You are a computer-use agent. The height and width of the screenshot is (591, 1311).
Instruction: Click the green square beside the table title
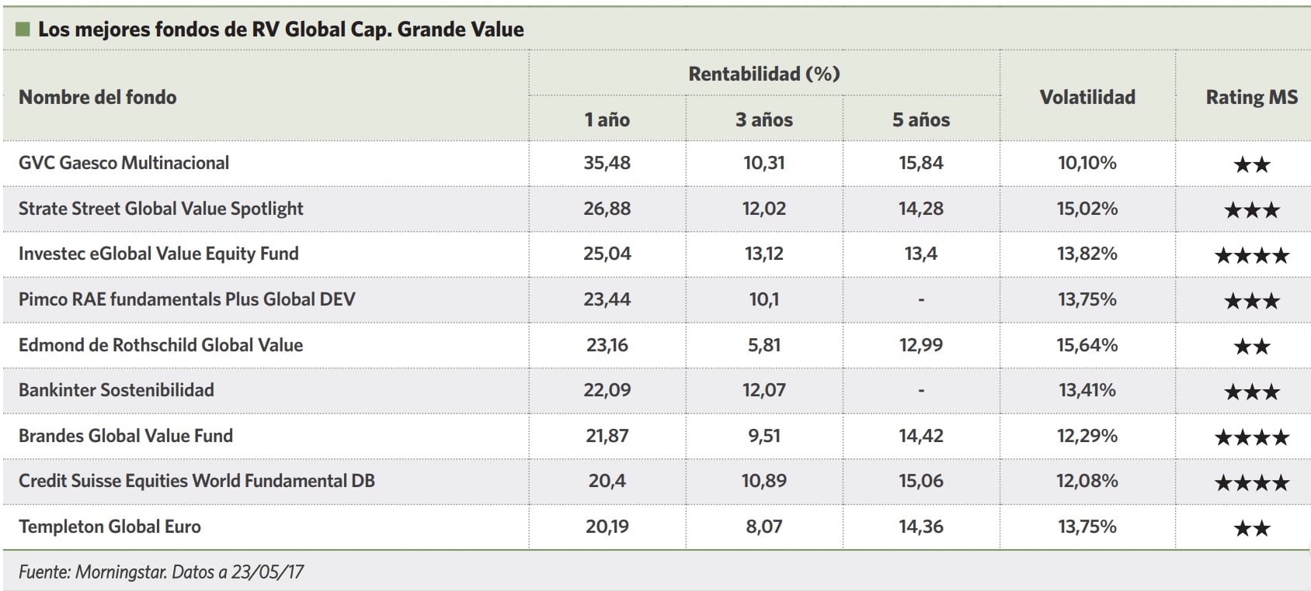(x=23, y=29)
